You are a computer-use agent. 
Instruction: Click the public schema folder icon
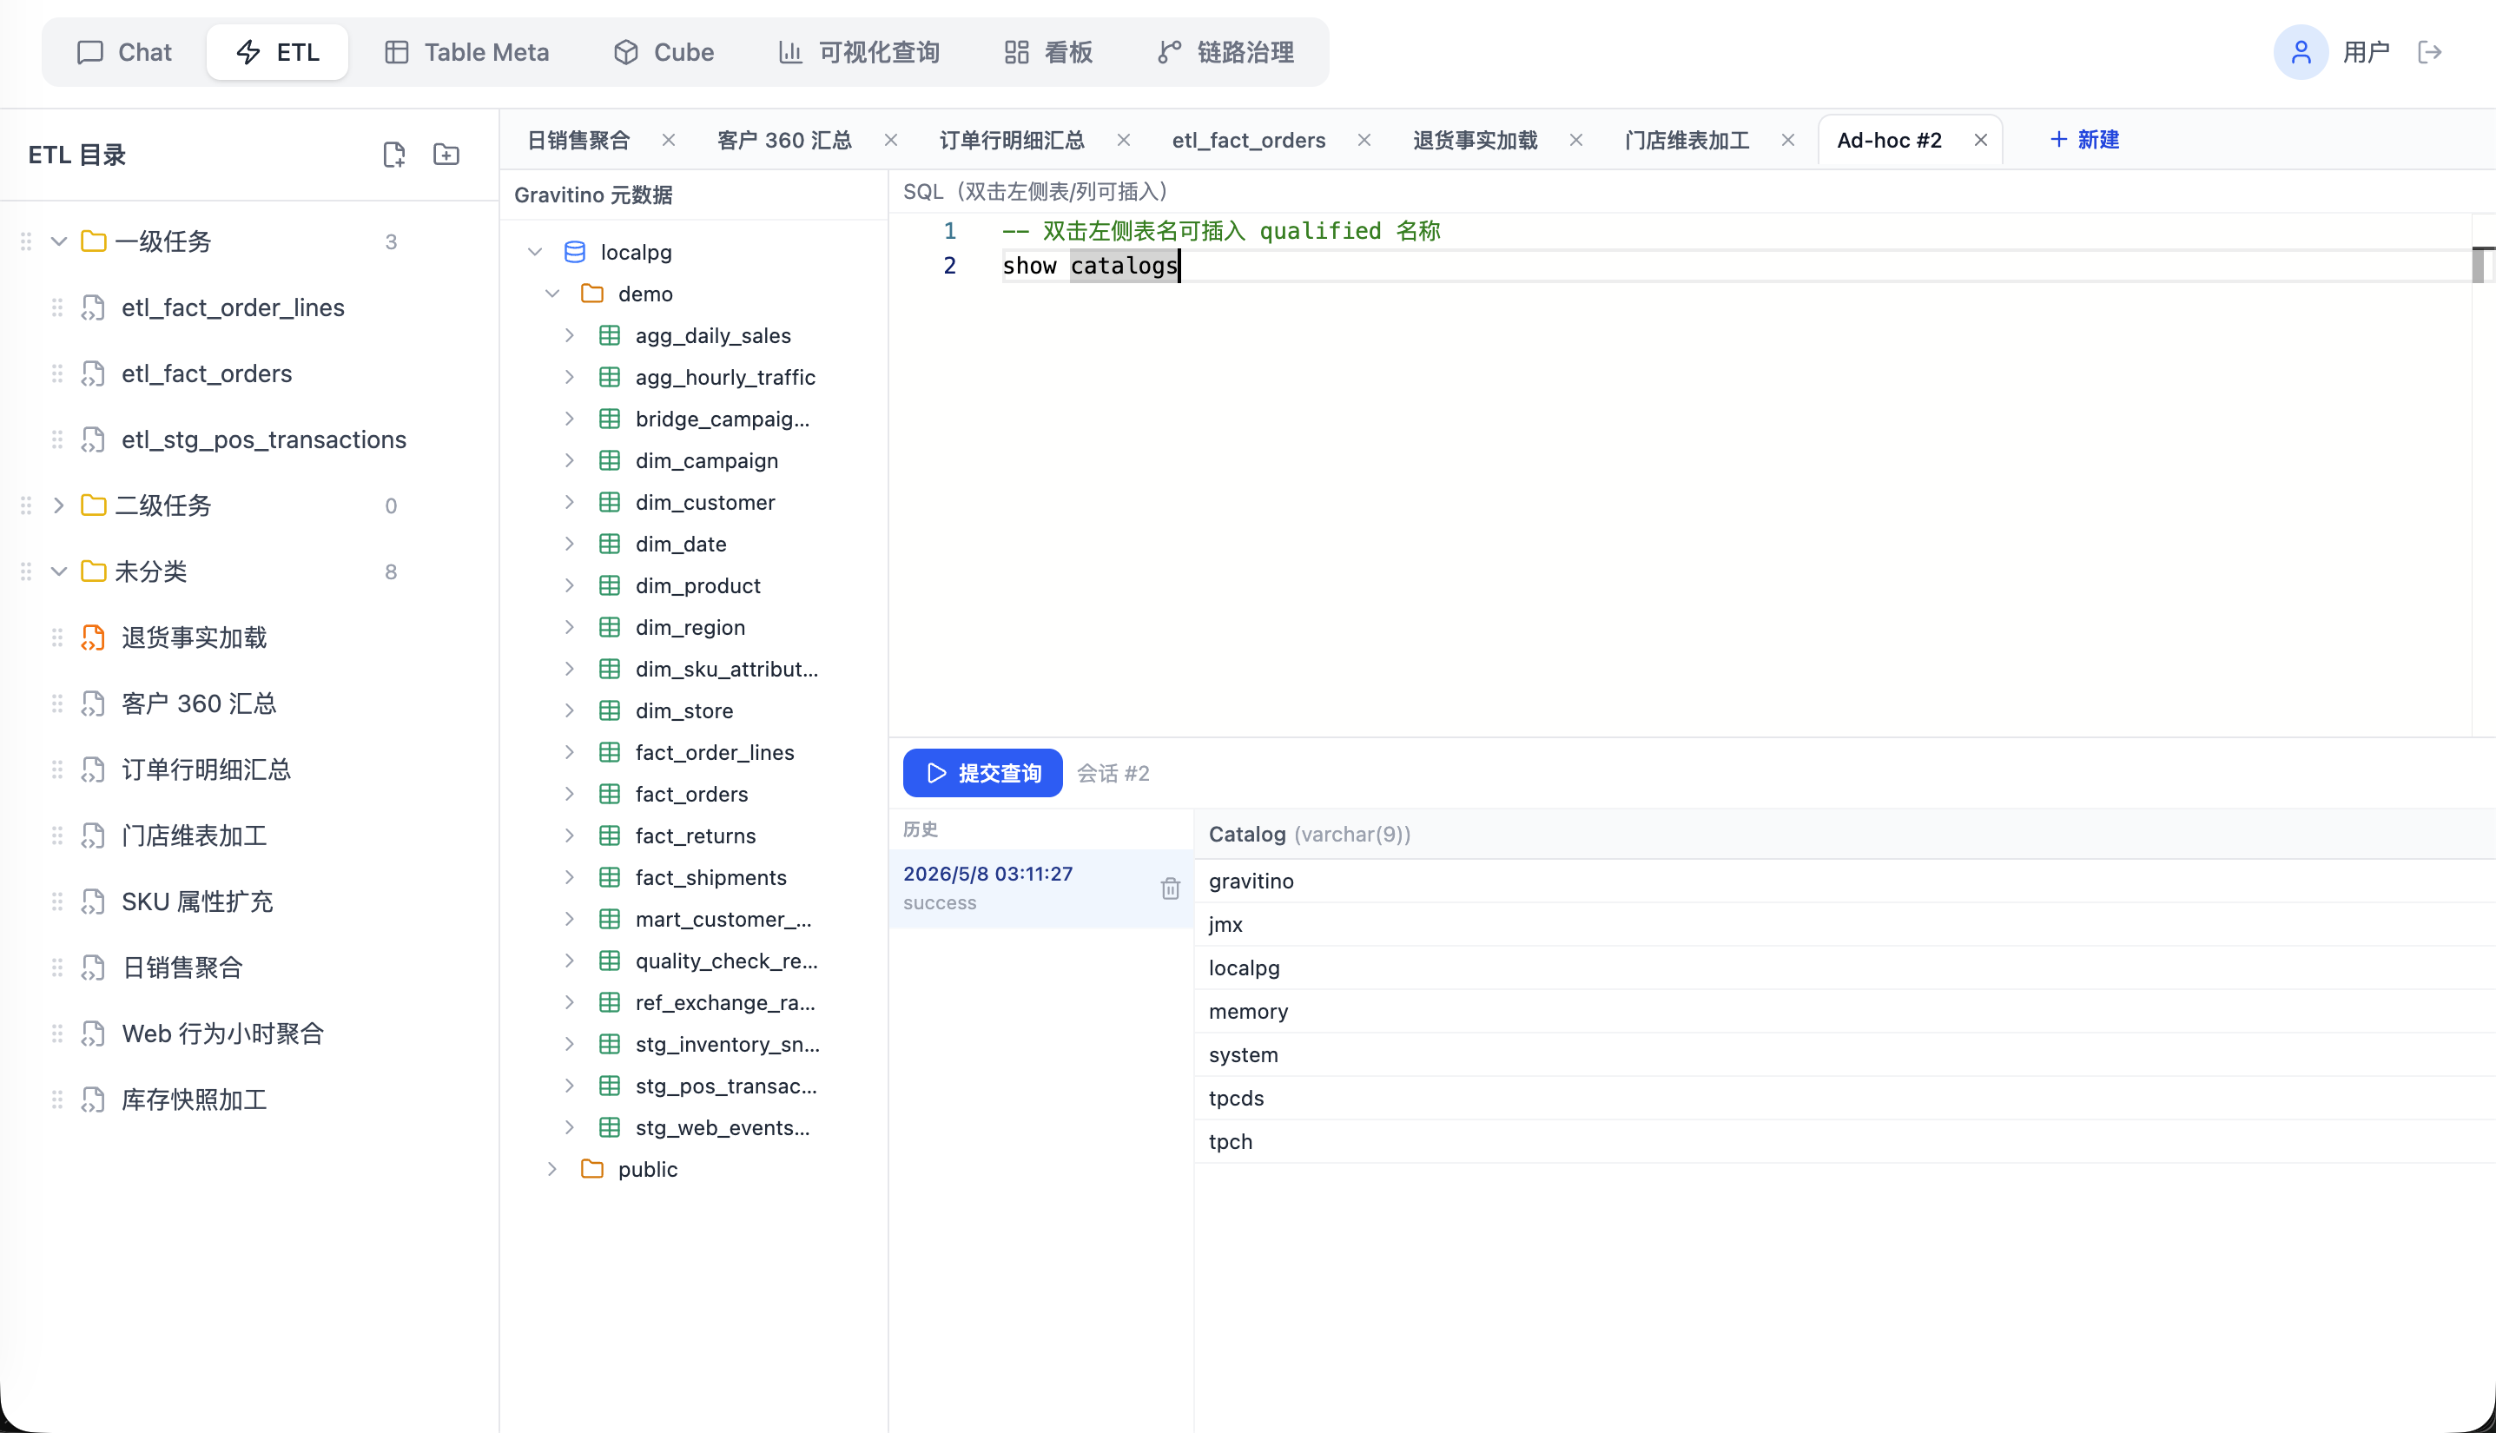coord(591,1169)
